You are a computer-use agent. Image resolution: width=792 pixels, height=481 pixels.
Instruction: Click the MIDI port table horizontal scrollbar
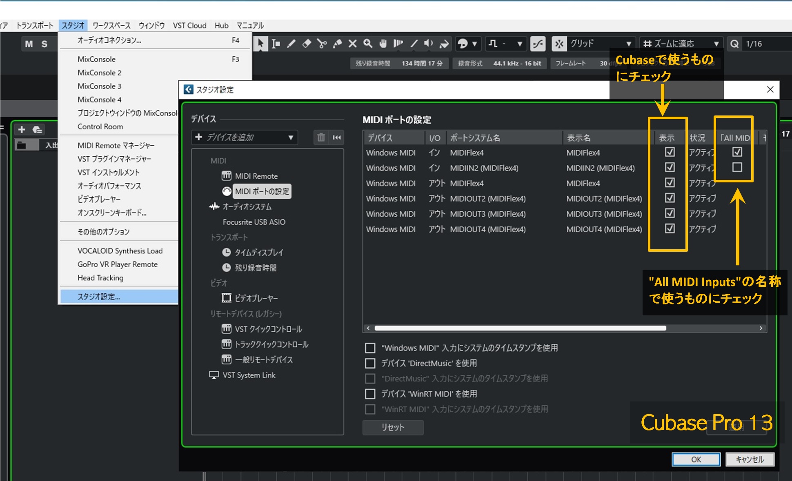(520, 328)
